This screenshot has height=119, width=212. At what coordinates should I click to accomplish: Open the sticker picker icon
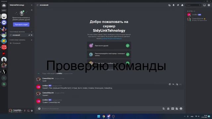pos(177,109)
